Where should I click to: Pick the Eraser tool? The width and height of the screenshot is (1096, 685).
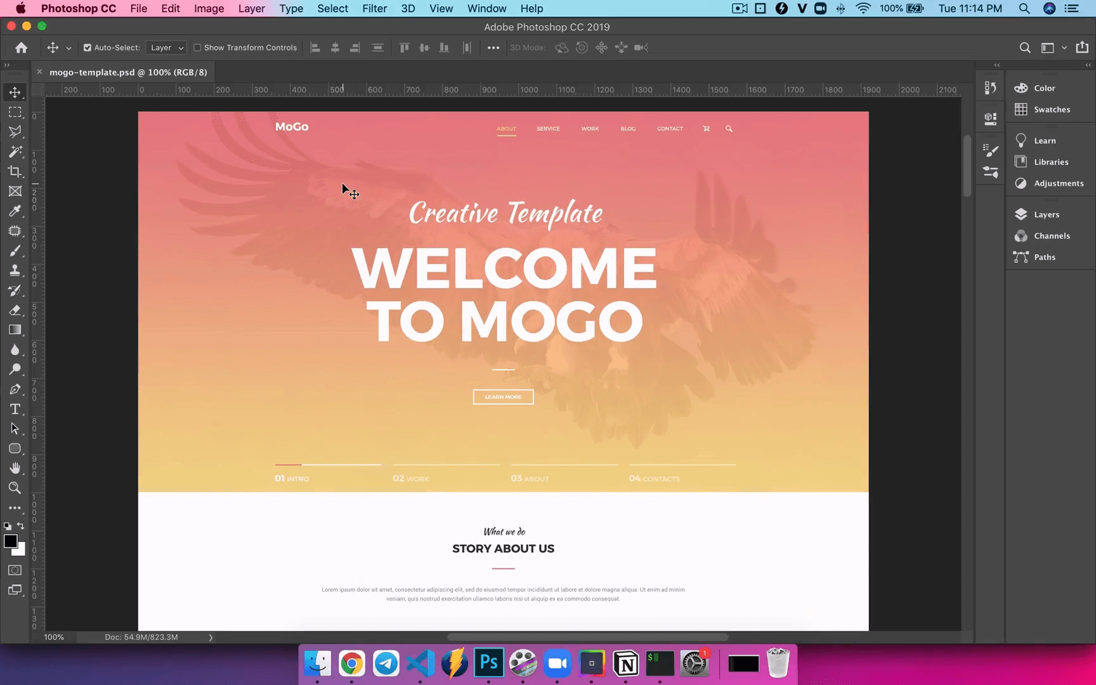click(x=15, y=310)
